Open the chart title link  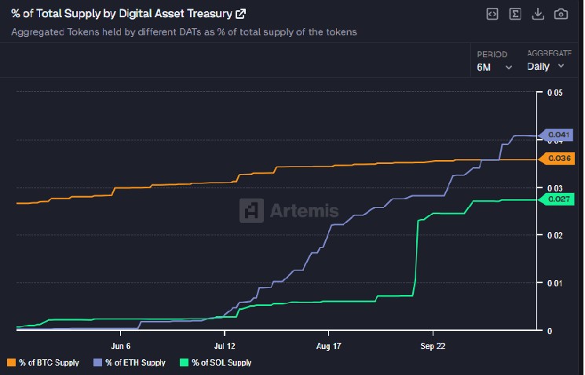point(121,13)
